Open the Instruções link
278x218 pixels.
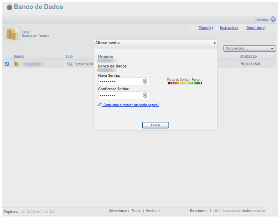coord(229,28)
